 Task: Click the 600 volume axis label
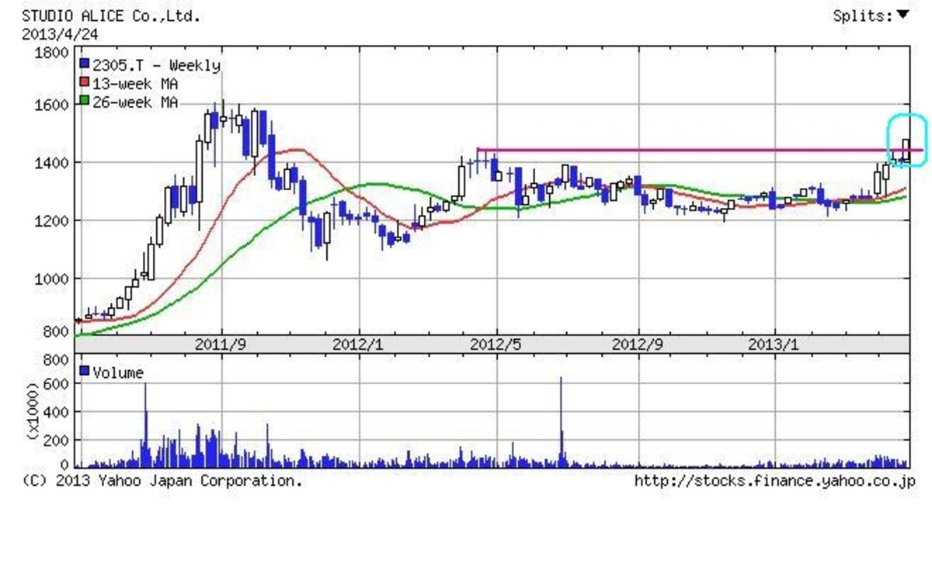[56, 384]
